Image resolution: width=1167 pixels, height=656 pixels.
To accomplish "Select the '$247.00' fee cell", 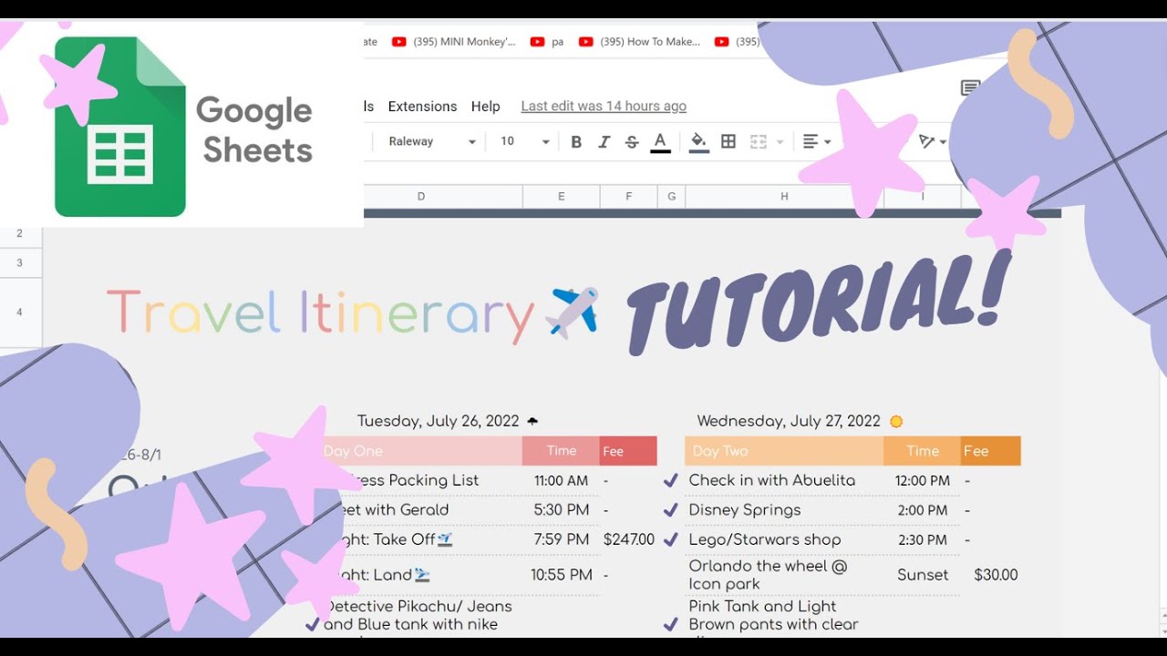I will [628, 539].
